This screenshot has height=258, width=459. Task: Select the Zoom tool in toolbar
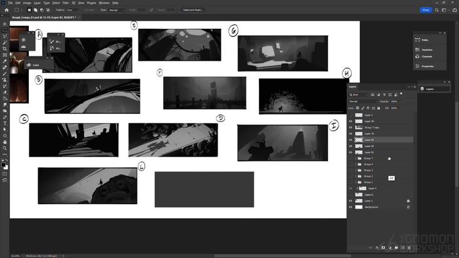5,148
